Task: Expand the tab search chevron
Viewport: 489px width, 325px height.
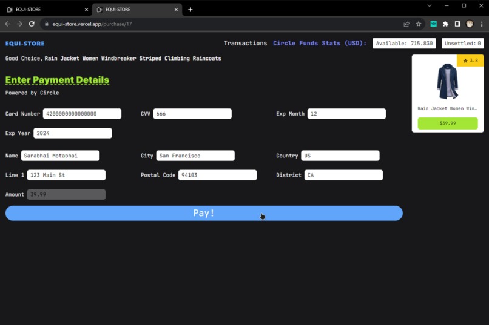Action: (430, 5)
